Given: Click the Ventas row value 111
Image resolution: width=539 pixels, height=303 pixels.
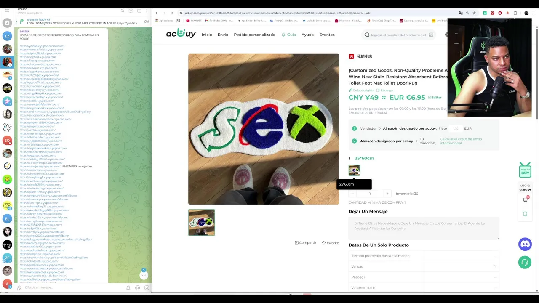Looking at the screenshot, I should [x=495, y=266].
